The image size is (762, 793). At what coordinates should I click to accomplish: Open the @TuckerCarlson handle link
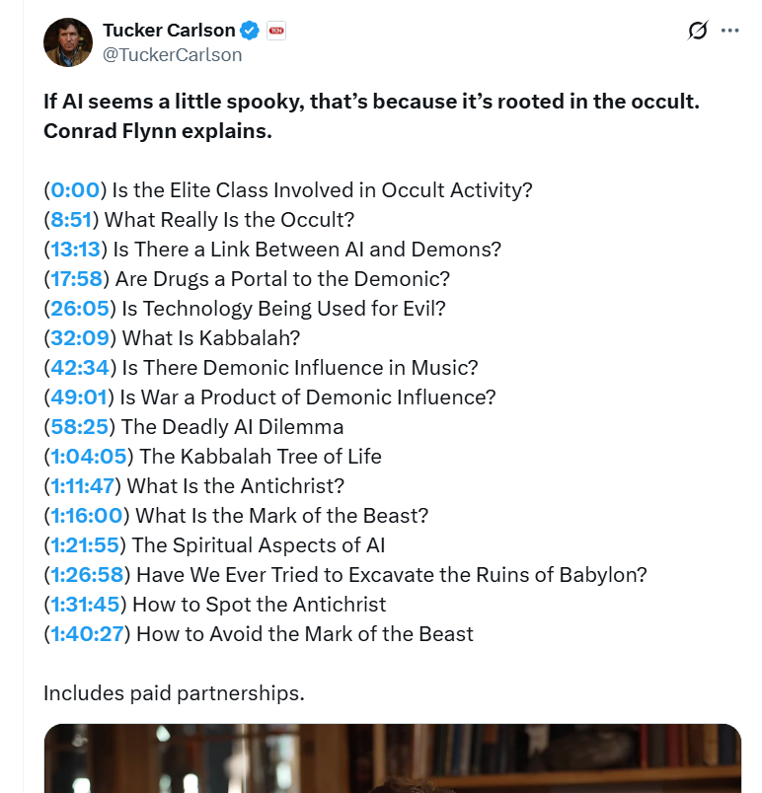(172, 54)
